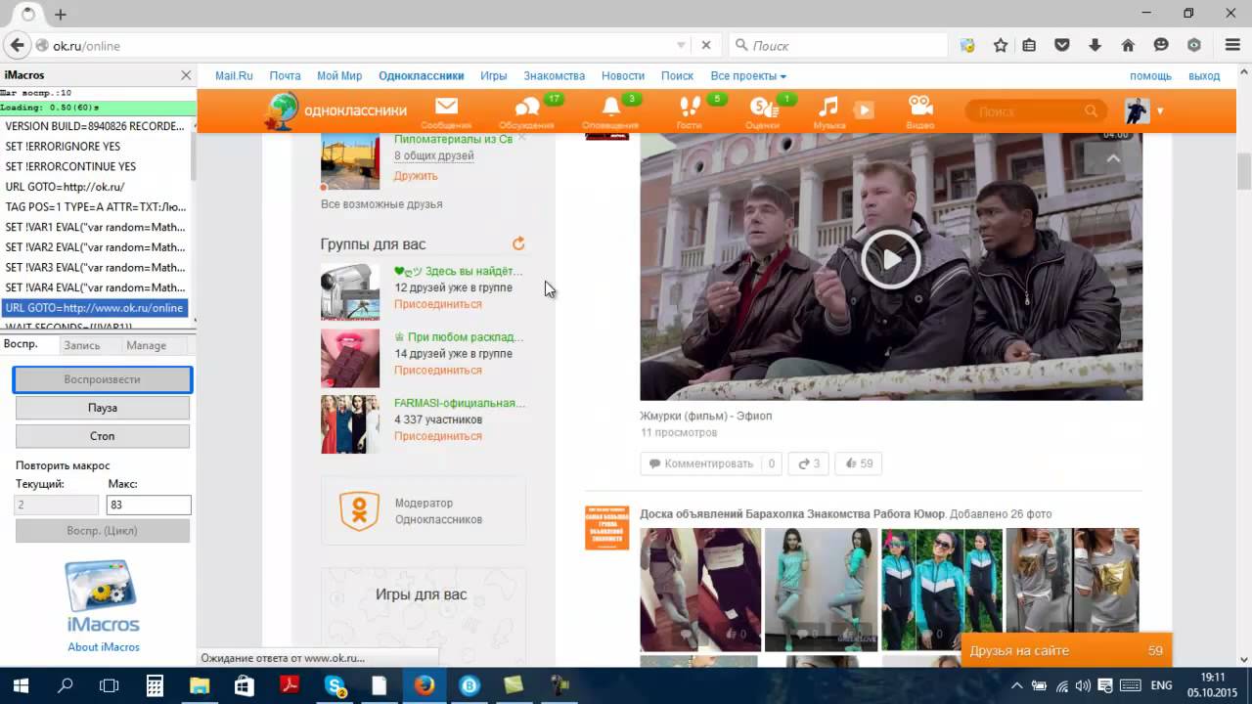Viewport: 1252px width, 704px height.
Task: Show hidden tray icons chevron
Action: click(1016, 685)
